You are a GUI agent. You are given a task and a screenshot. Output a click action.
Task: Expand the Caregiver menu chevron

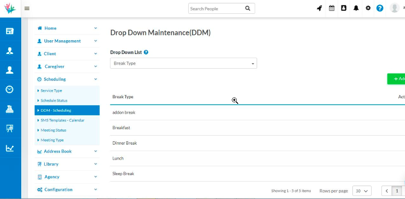point(96,67)
